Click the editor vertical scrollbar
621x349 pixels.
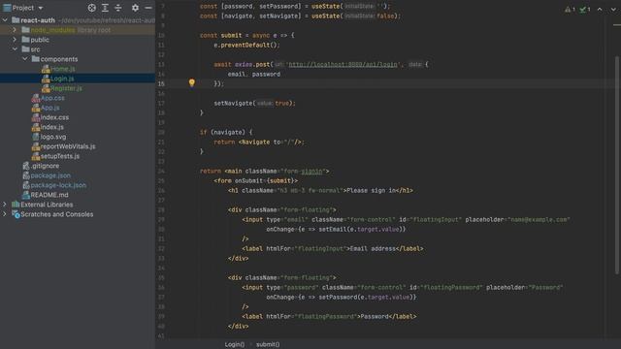pyautogui.click(x=617, y=165)
